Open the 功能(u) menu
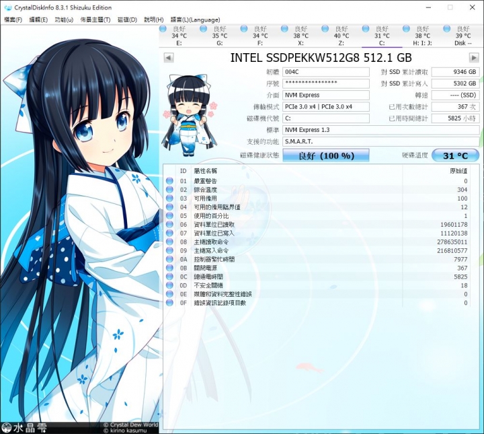Viewport: 484px width, 434px height. click(64, 20)
